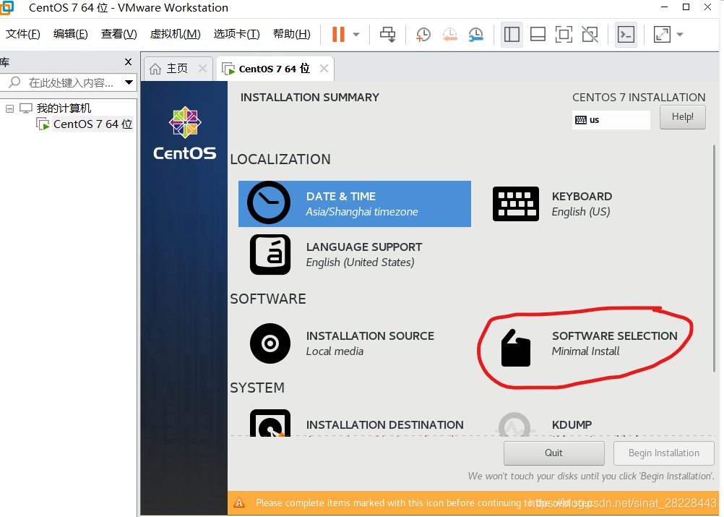The image size is (724, 517).
Task: Open the library search dropdown arrow
Action: [x=129, y=82]
